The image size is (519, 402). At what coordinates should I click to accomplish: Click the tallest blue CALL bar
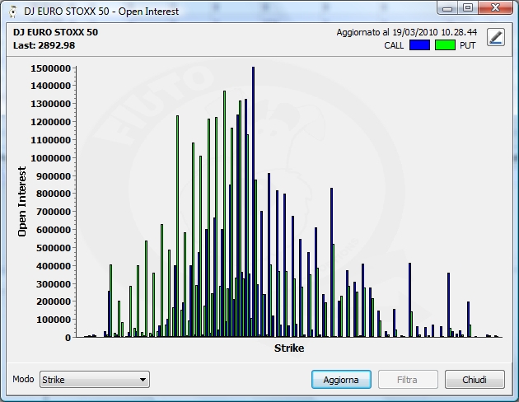click(253, 202)
